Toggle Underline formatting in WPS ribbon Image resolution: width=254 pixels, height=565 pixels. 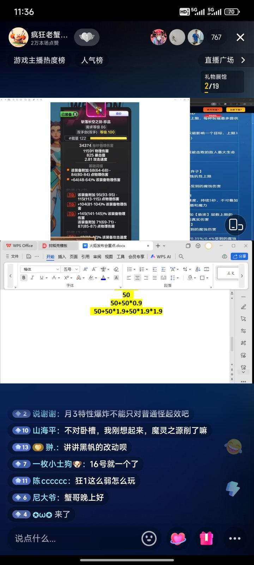[42, 278]
